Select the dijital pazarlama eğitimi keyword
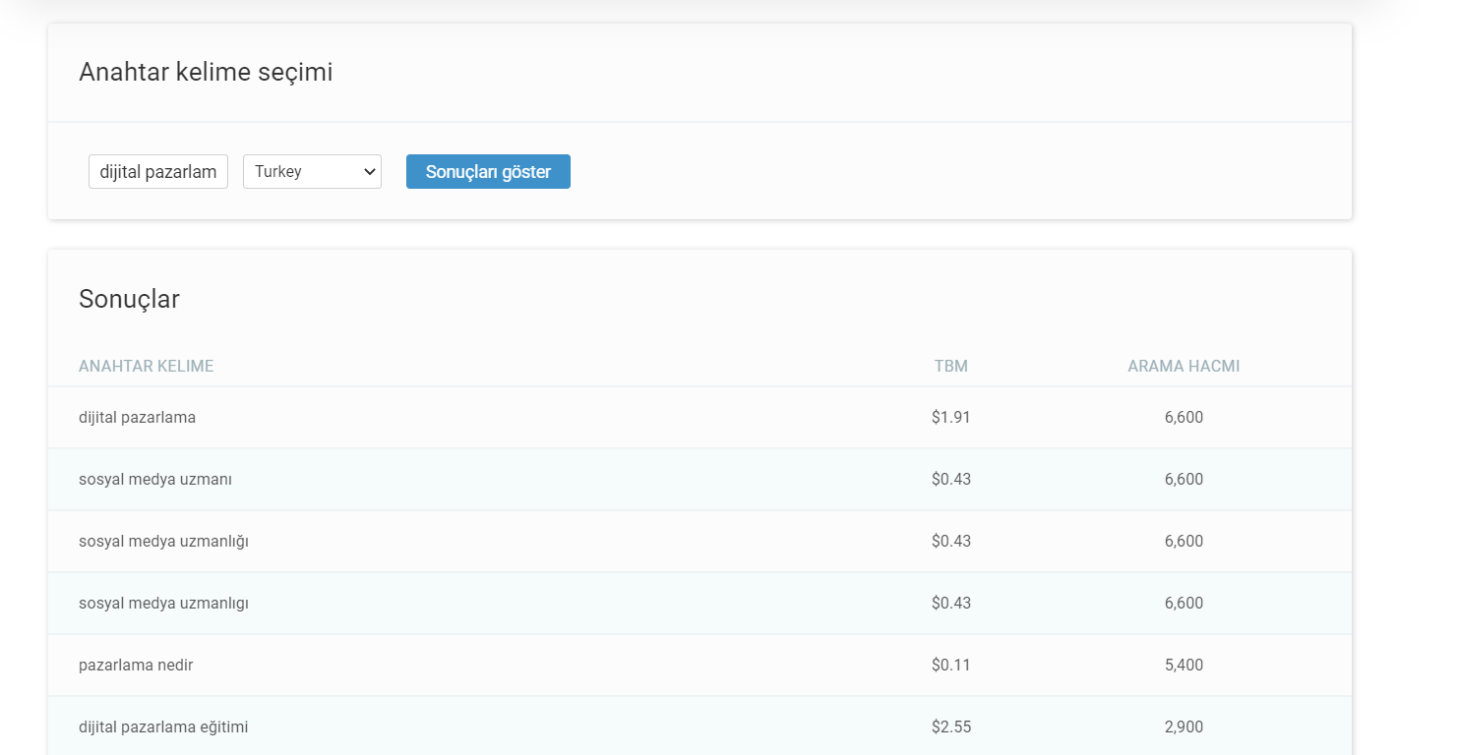 pos(163,727)
